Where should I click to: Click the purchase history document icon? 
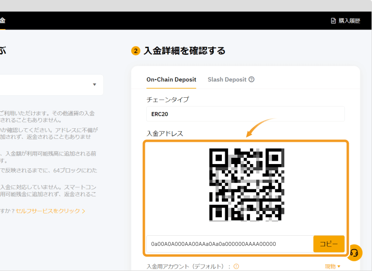coord(333,21)
